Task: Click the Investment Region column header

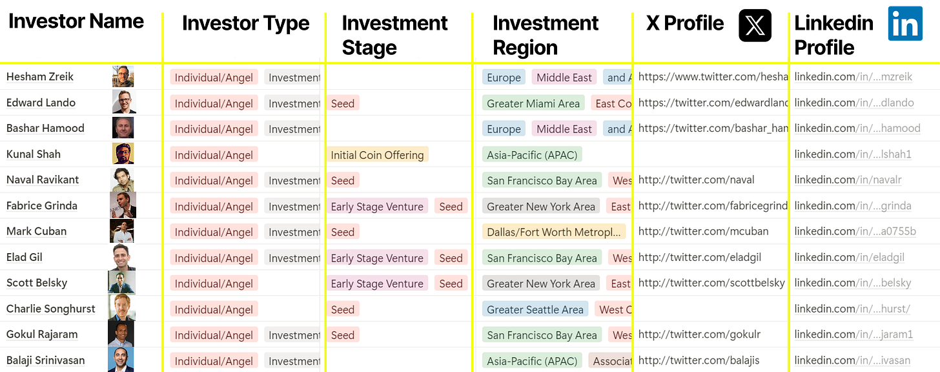Action: (546, 35)
